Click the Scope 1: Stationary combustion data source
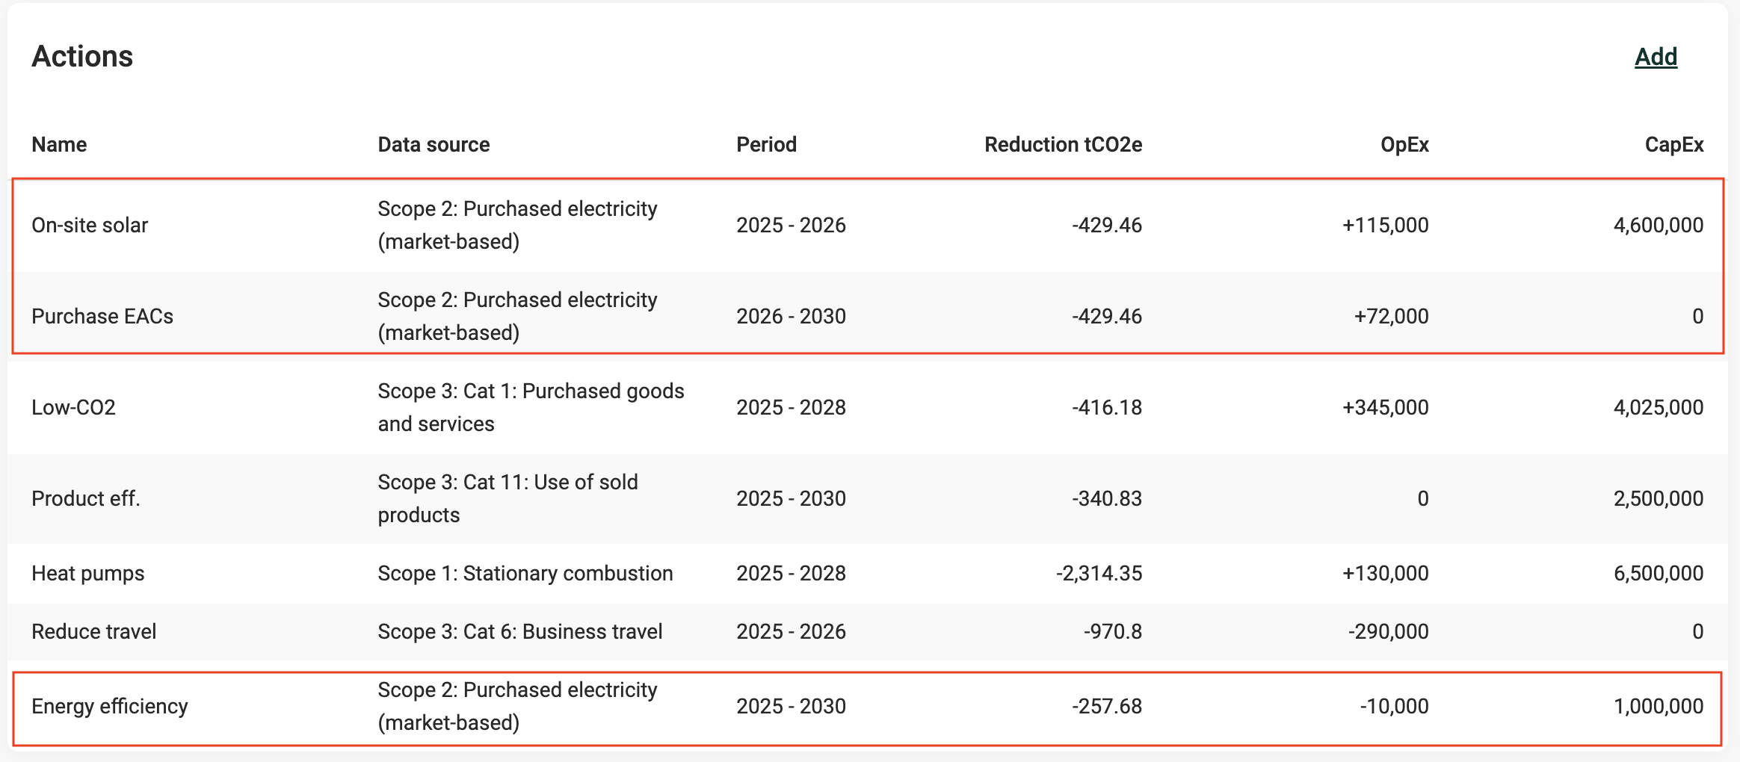Viewport: 1740px width, 762px height. [525, 573]
